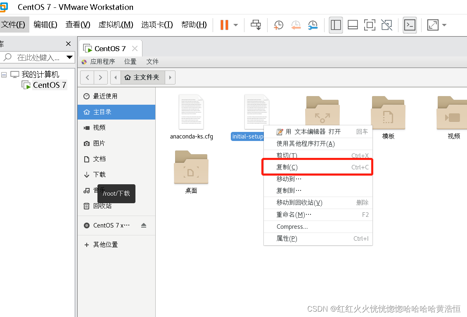Open the library search filter dropdown arrow
This screenshot has height=317, width=467.
[x=70, y=57]
